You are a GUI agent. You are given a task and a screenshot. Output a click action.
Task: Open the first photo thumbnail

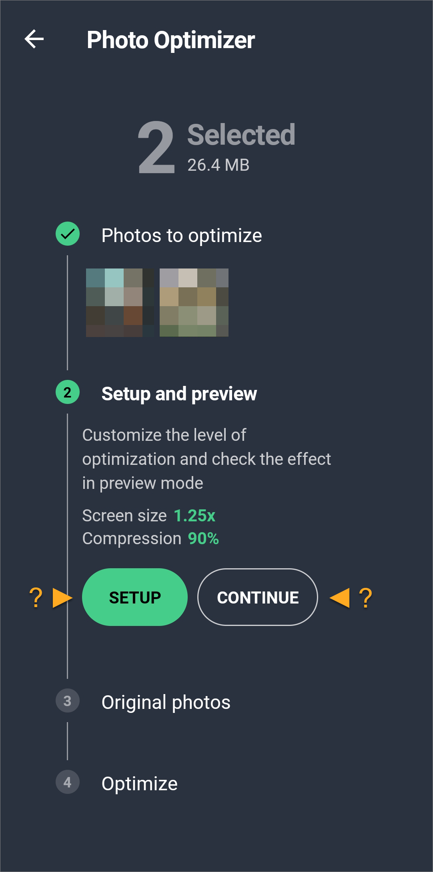(120, 303)
